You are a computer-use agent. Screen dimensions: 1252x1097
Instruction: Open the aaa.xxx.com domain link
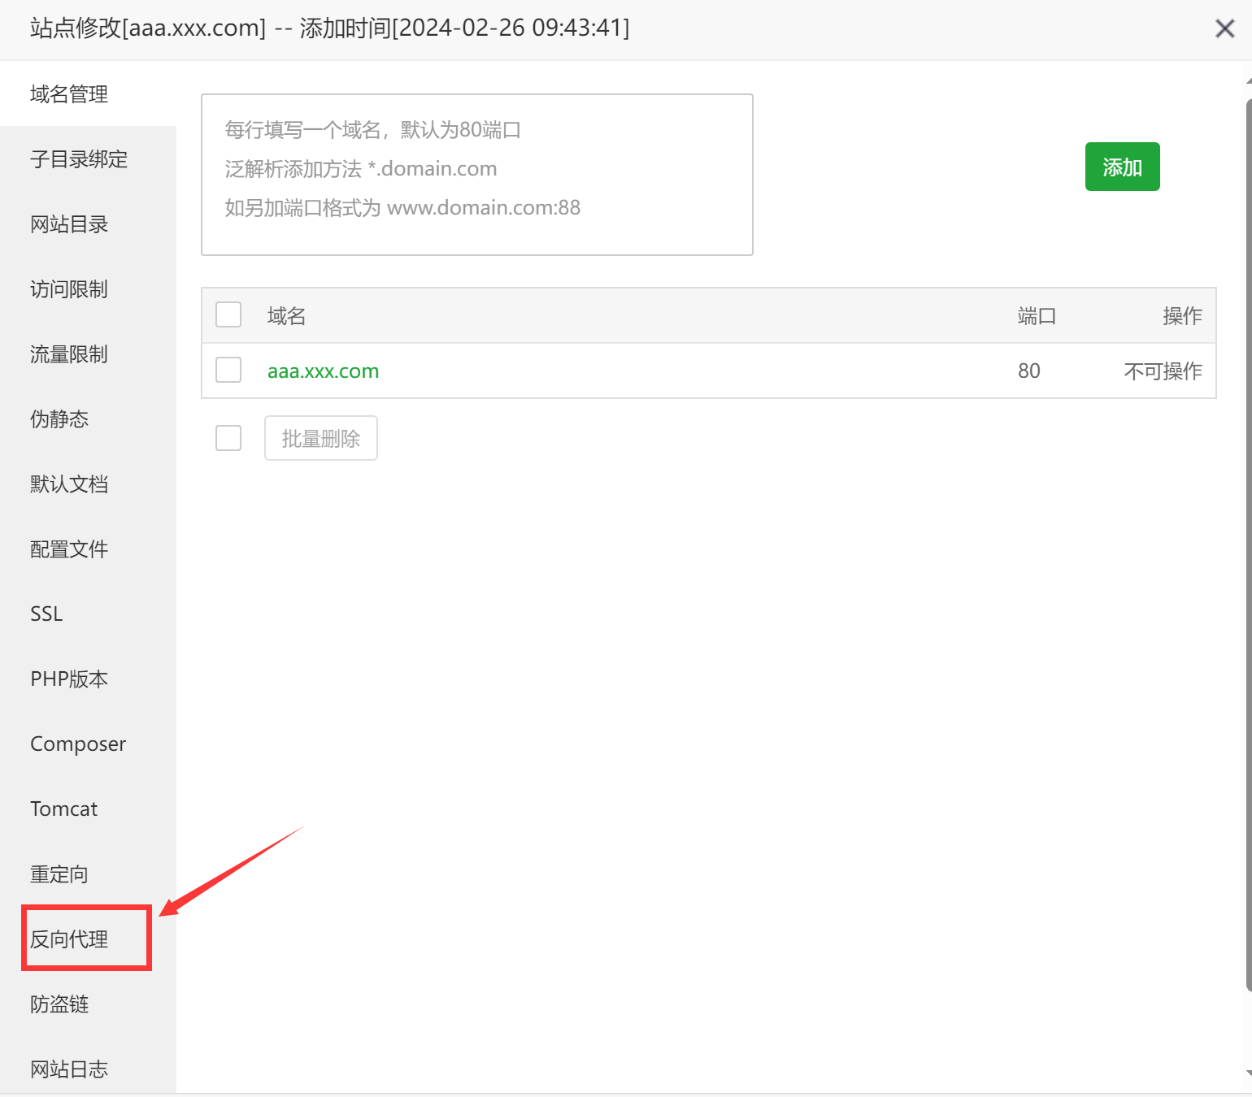(x=324, y=371)
